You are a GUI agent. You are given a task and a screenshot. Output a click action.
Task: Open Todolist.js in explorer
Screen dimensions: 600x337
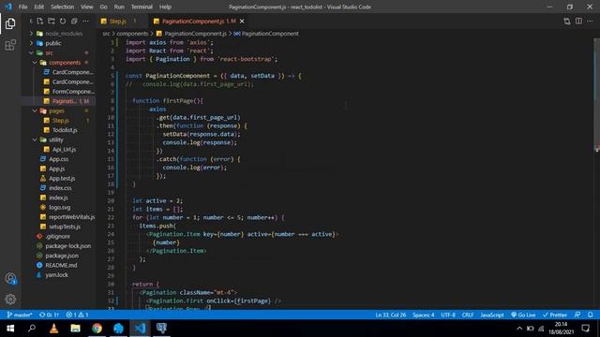[60, 130]
